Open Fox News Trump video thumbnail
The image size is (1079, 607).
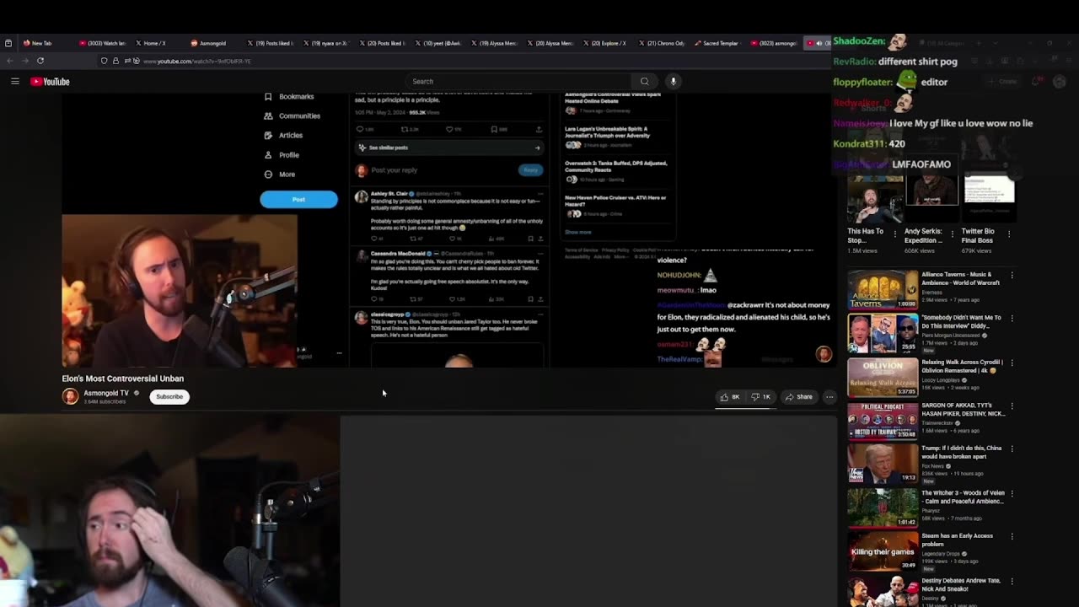(883, 464)
